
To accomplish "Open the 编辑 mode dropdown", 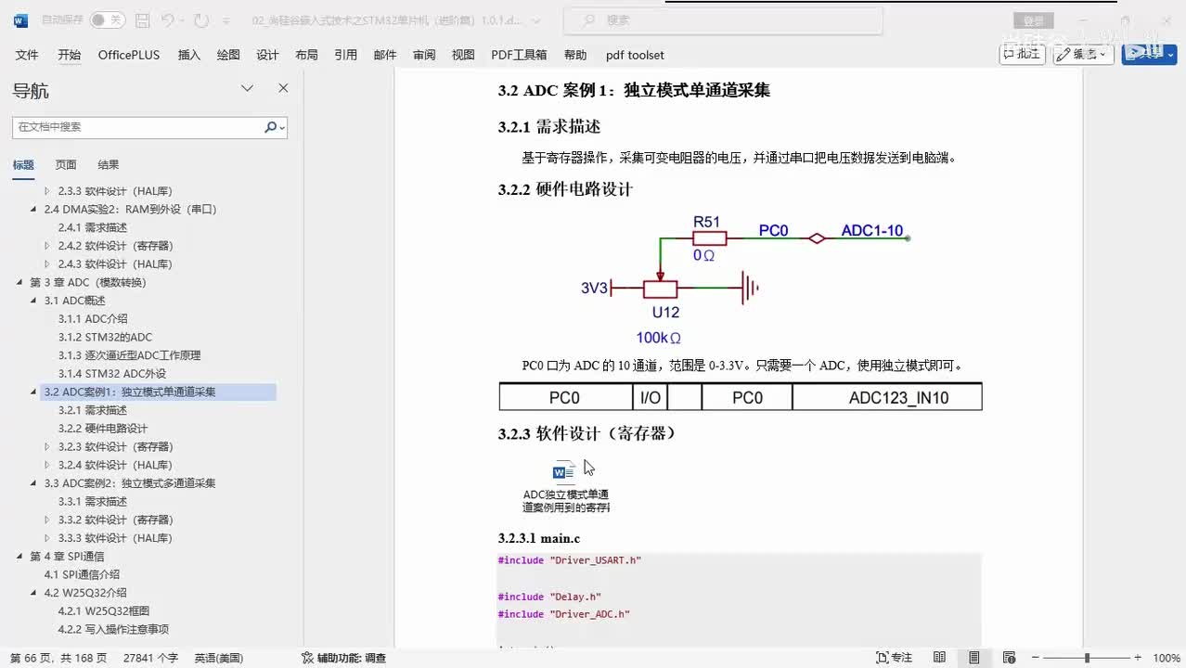I will pyautogui.click(x=1083, y=54).
